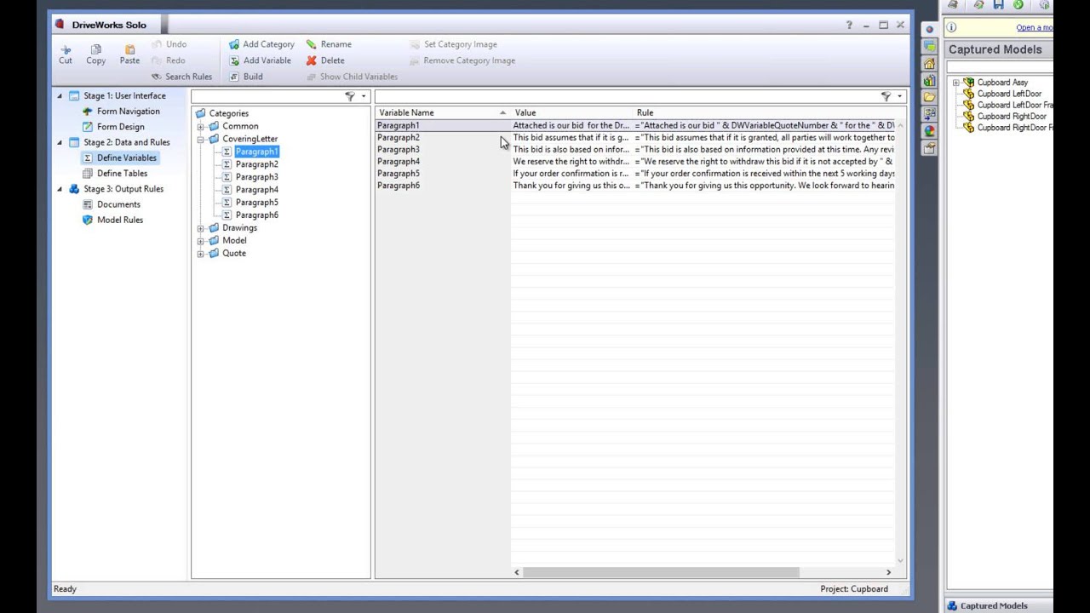Select Cupboard LeftDoor in Captured Models

[x=1009, y=94]
